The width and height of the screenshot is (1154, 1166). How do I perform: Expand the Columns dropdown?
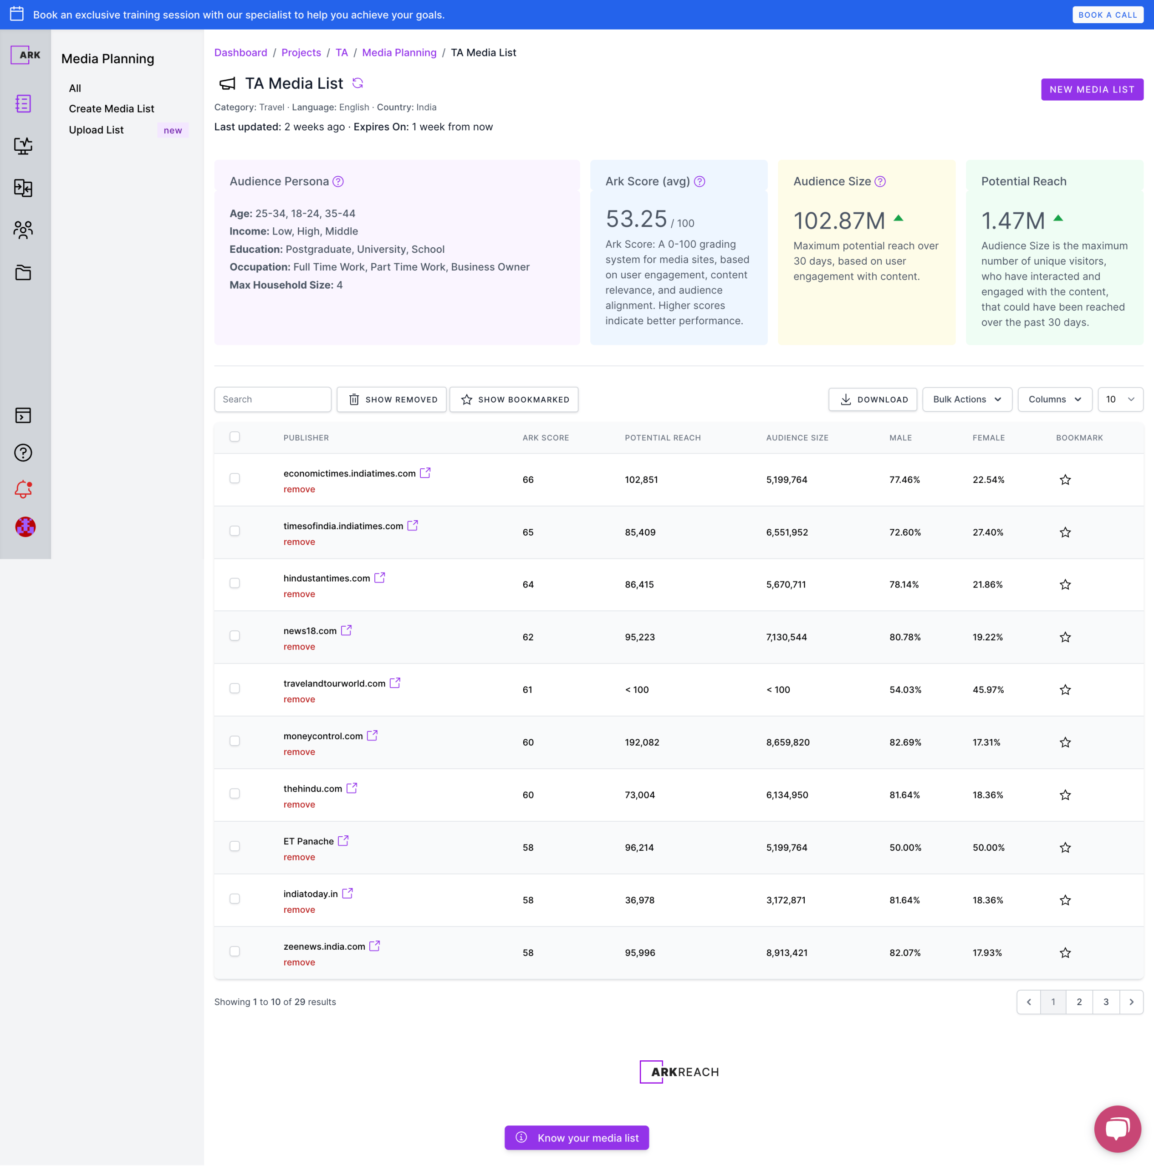[x=1054, y=399]
